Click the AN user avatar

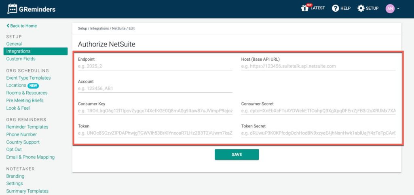(390, 8)
